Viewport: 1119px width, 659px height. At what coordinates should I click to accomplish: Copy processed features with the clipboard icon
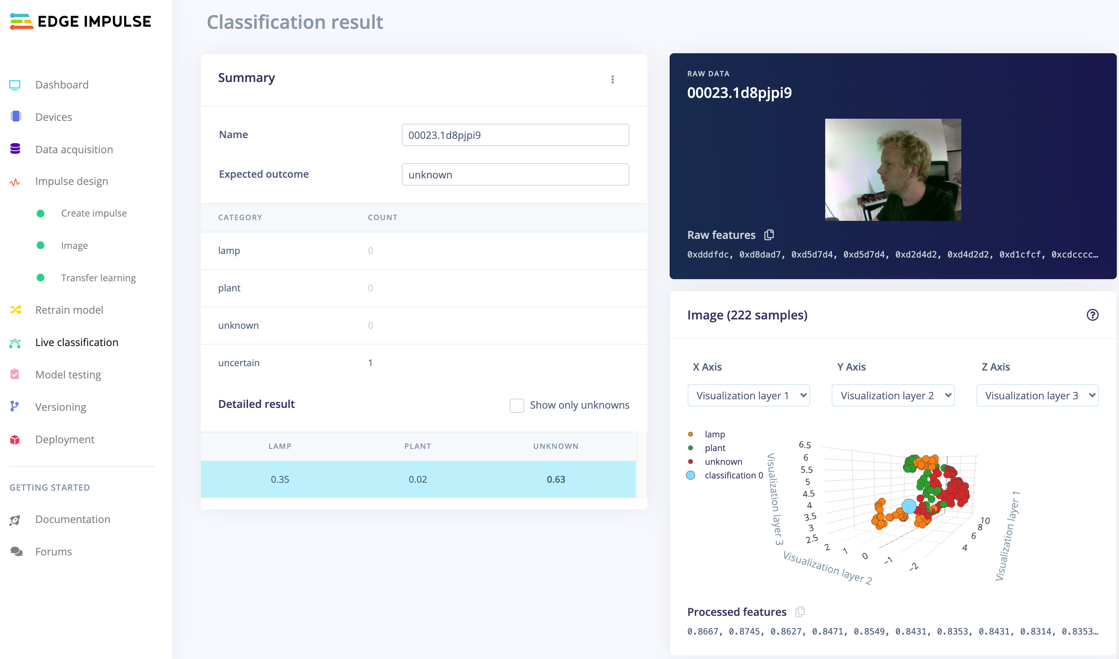pos(800,612)
